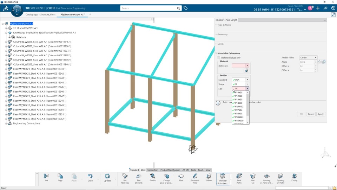The width and height of the screenshot is (337, 190).
Task: Add a new tab with plus button
Action: point(90,15)
